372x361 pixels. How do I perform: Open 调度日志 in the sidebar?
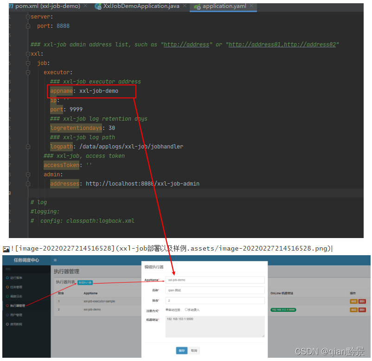(x=16, y=296)
